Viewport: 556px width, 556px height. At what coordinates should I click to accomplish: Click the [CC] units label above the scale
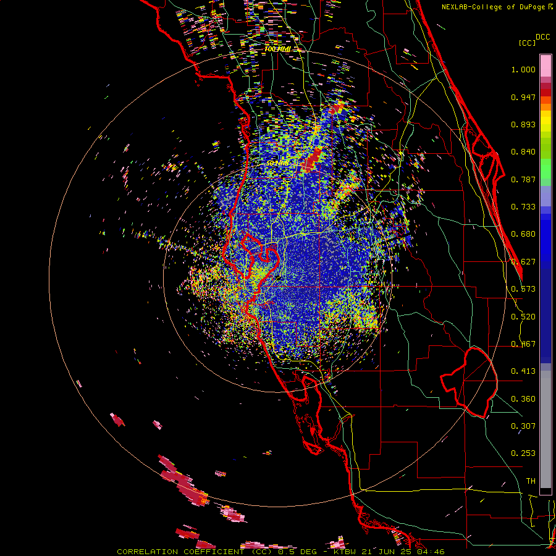[526, 43]
